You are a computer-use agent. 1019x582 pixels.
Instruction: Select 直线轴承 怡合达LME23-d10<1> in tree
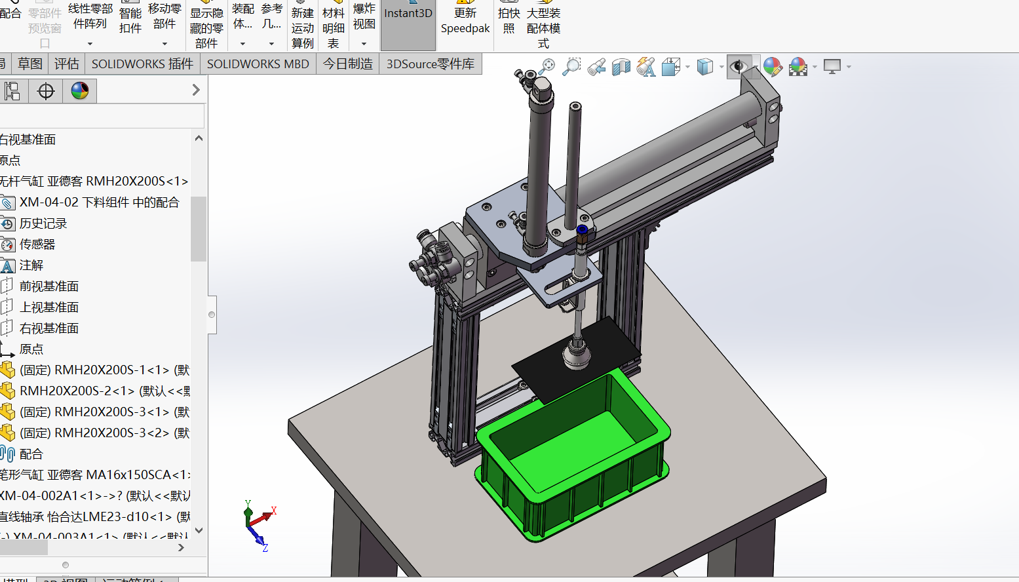[x=96, y=516]
